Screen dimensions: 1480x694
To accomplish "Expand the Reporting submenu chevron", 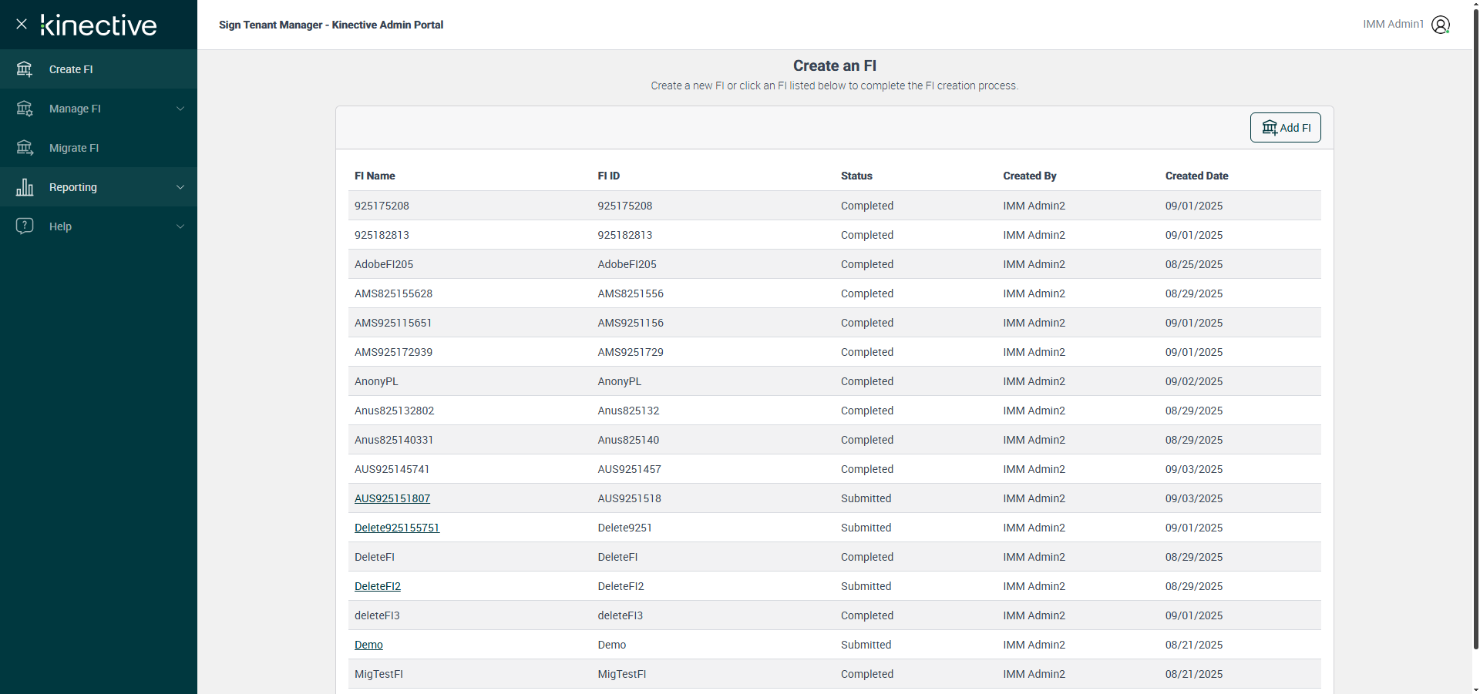I will (x=180, y=187).
